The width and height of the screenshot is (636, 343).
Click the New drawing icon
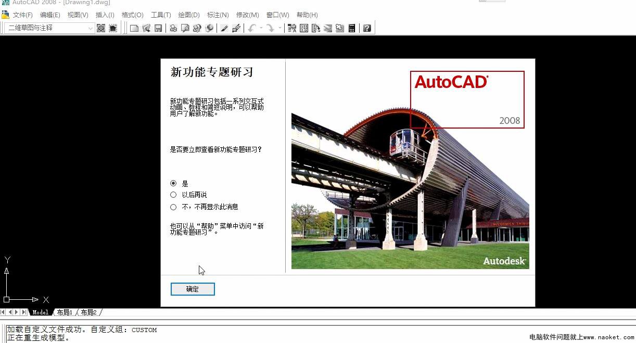click(x=134, y=28)
